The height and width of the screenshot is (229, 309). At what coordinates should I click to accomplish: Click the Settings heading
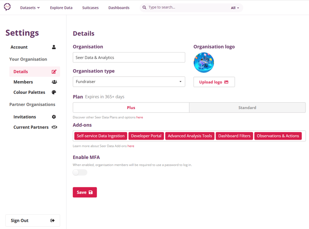(x=22, y=33)
